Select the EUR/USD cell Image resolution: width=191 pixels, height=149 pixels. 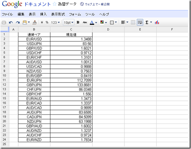point(34,39)
